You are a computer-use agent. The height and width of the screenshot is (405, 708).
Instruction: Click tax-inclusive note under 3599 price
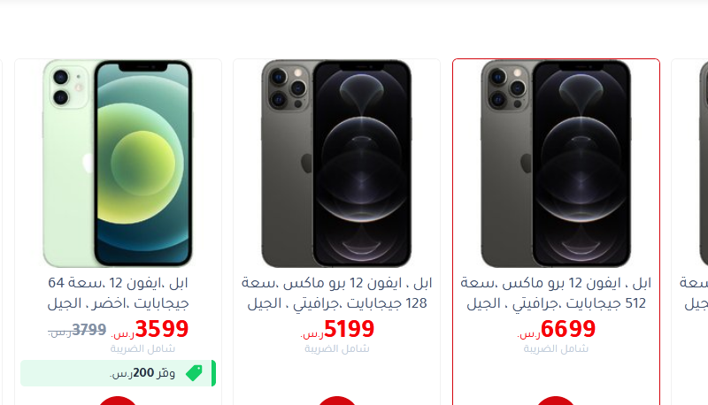142,348
